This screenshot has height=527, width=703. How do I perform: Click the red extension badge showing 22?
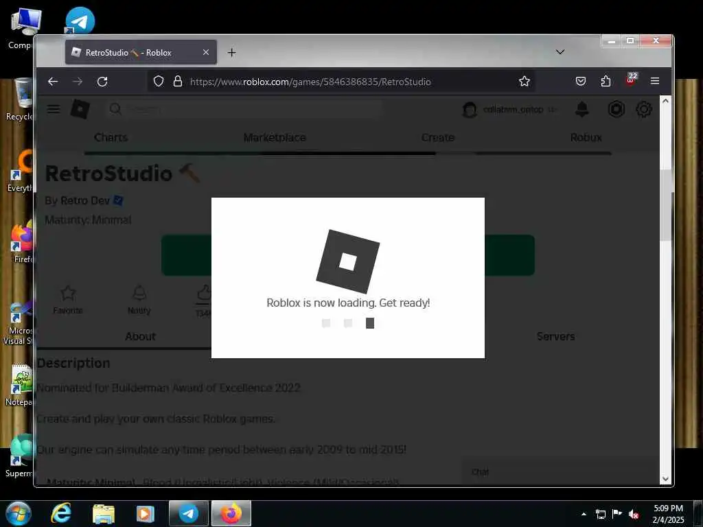tap(632, 79)
